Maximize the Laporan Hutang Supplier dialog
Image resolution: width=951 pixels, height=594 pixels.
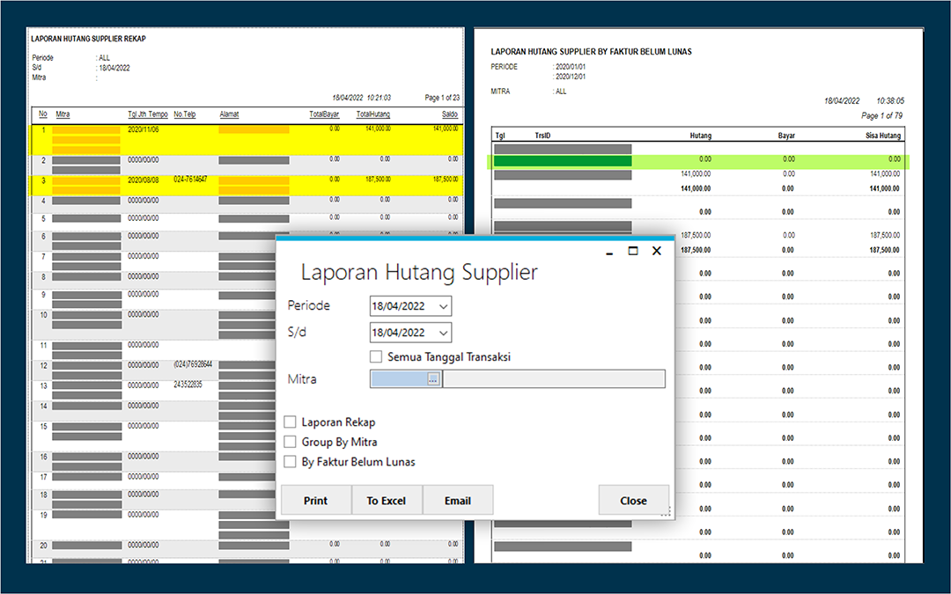click(x=632, y=251)
